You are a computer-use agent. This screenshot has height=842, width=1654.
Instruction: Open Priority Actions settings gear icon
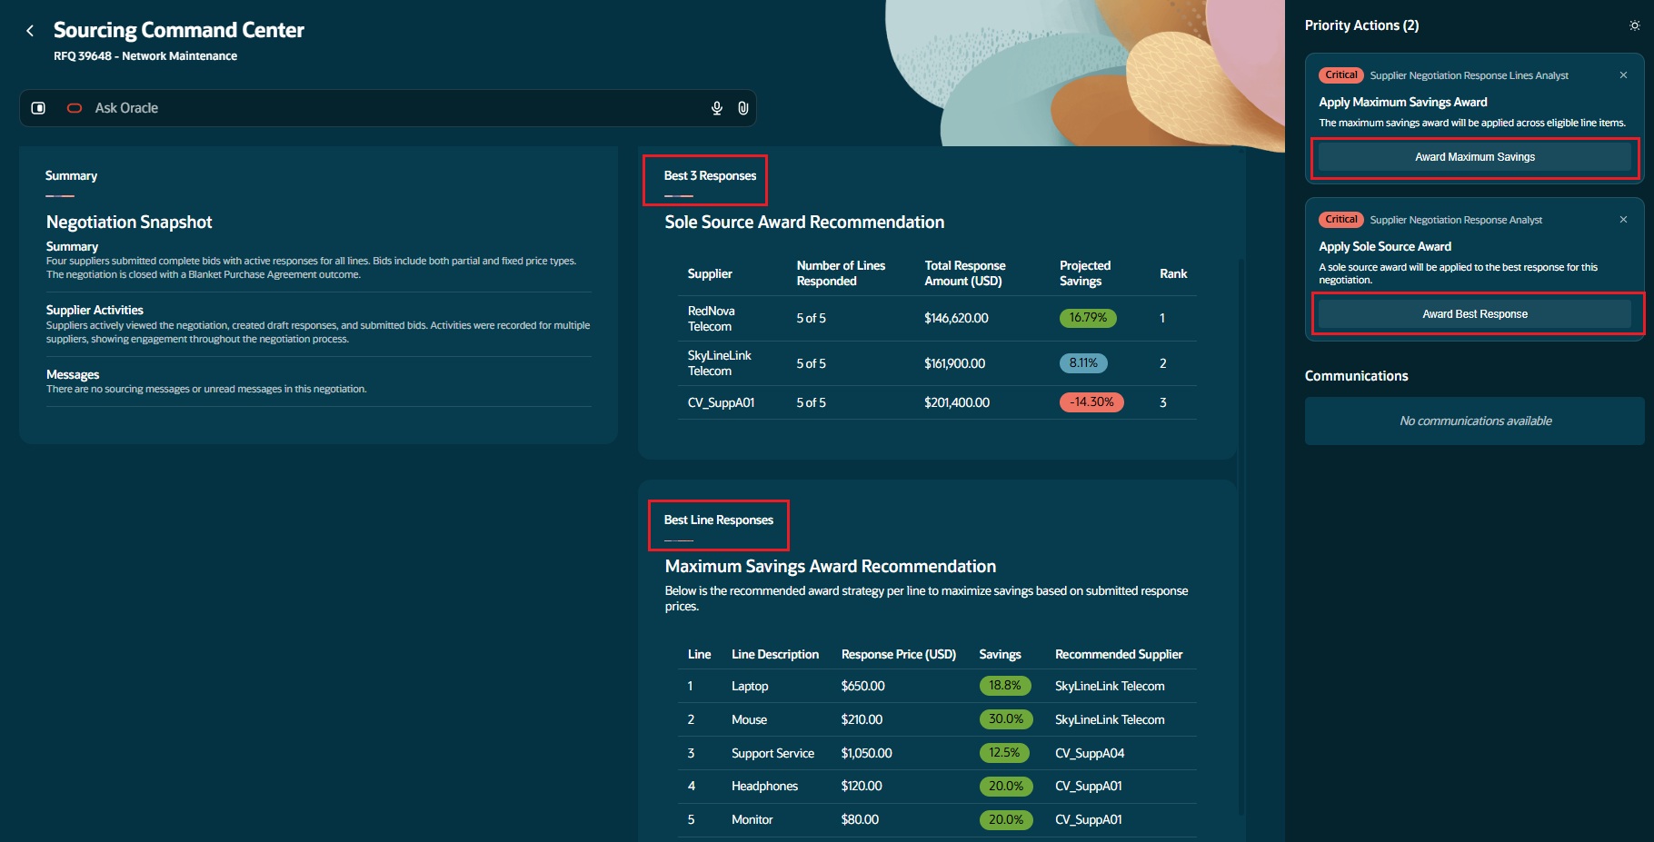(x=1635, y=25)
